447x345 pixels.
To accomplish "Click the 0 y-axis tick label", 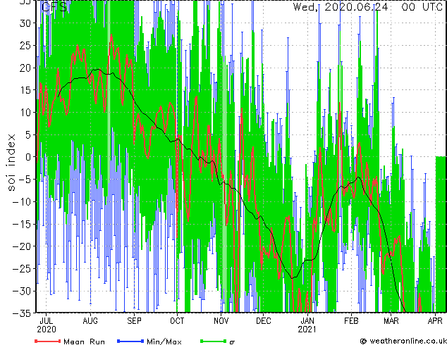I will (28, 157).
